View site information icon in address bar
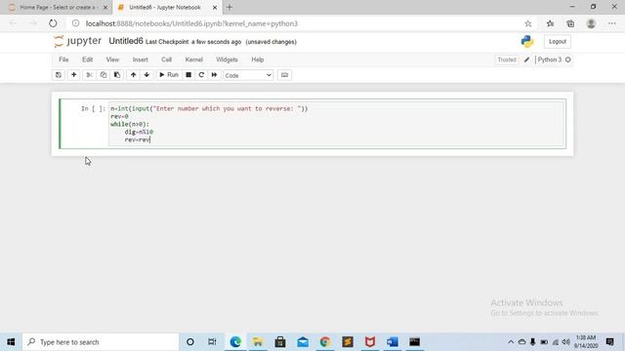Viewport: 625px width, 351px height. (x=75, y=23)
